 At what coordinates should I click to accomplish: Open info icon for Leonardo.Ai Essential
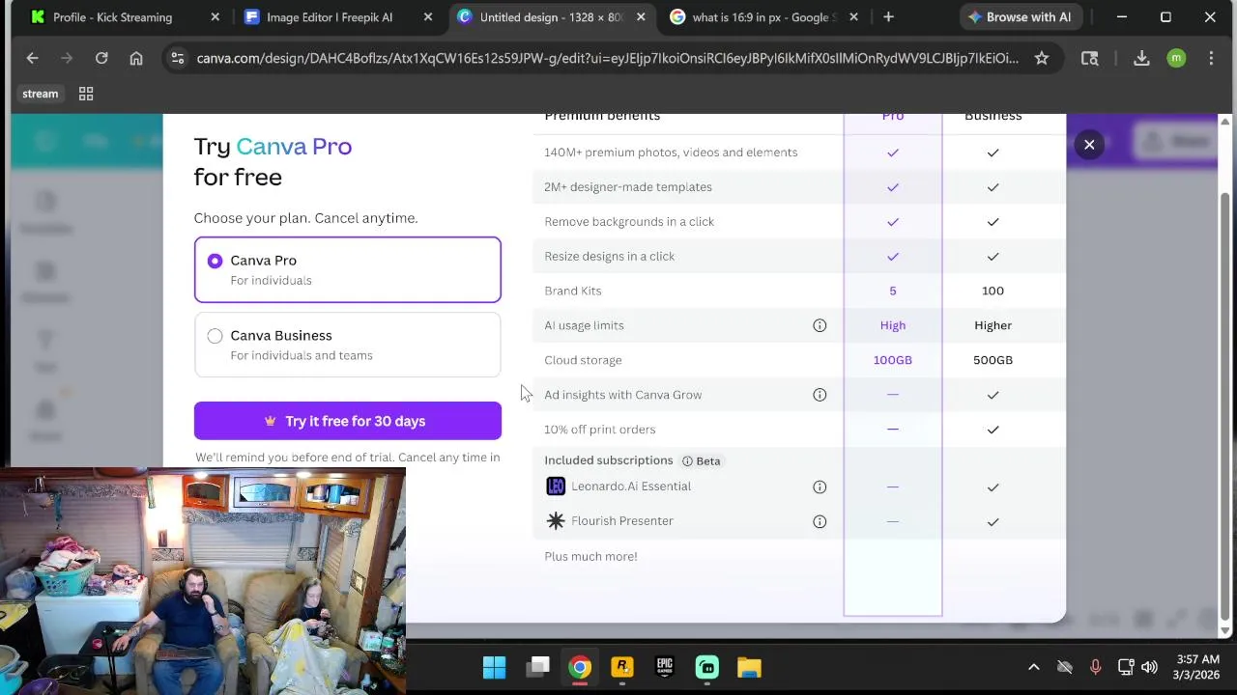point(820,486)
